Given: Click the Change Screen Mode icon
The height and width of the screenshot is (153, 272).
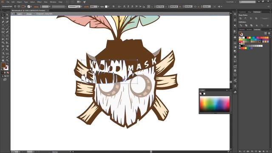Looking at the screenshot, I should point(5,79).
